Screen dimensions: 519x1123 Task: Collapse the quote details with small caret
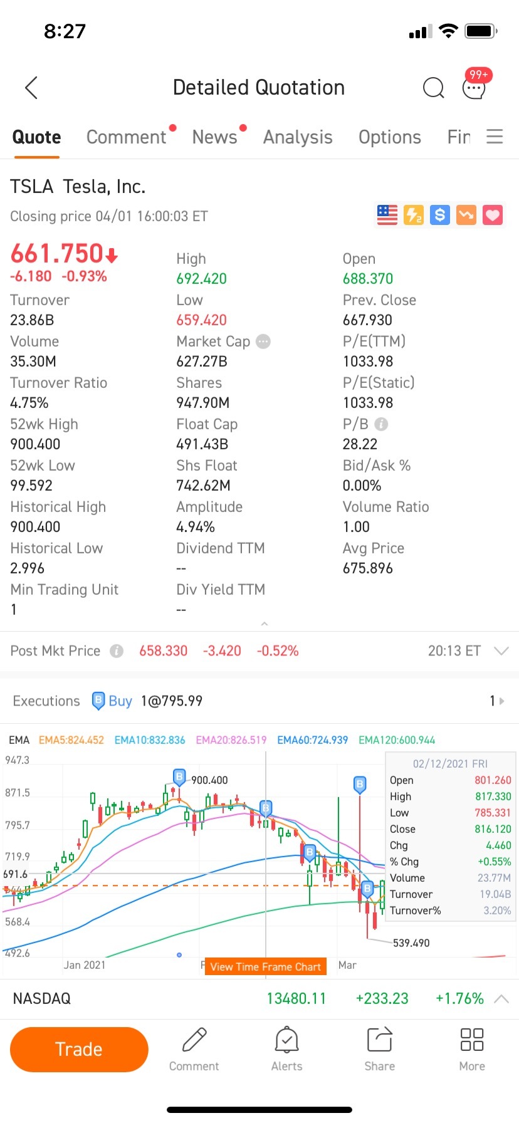coord(265,624)
